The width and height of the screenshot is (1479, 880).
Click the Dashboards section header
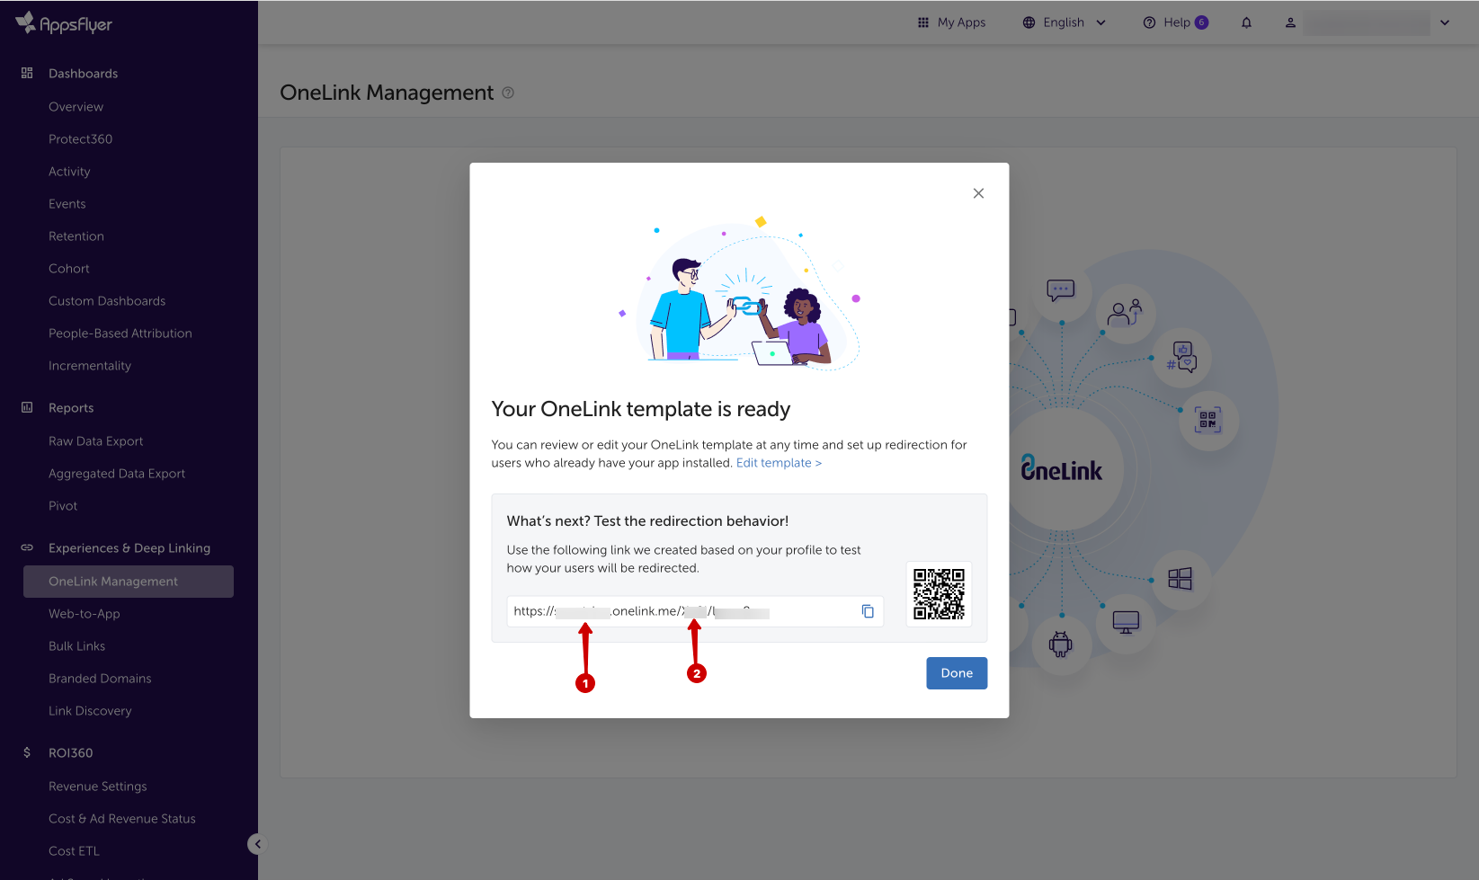tap(83, 73)
